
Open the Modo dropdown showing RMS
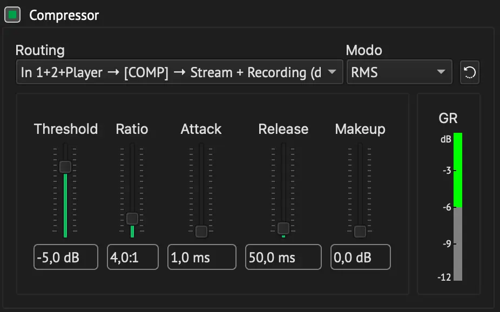click(x=399, y=72)
